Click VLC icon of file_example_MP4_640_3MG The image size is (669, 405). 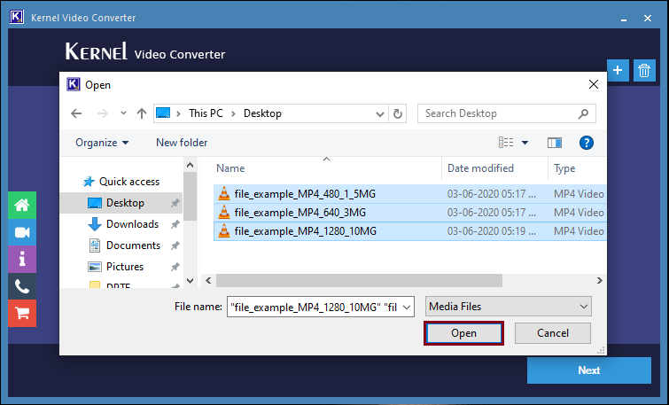pyautogui.click(x=224, y=212)
